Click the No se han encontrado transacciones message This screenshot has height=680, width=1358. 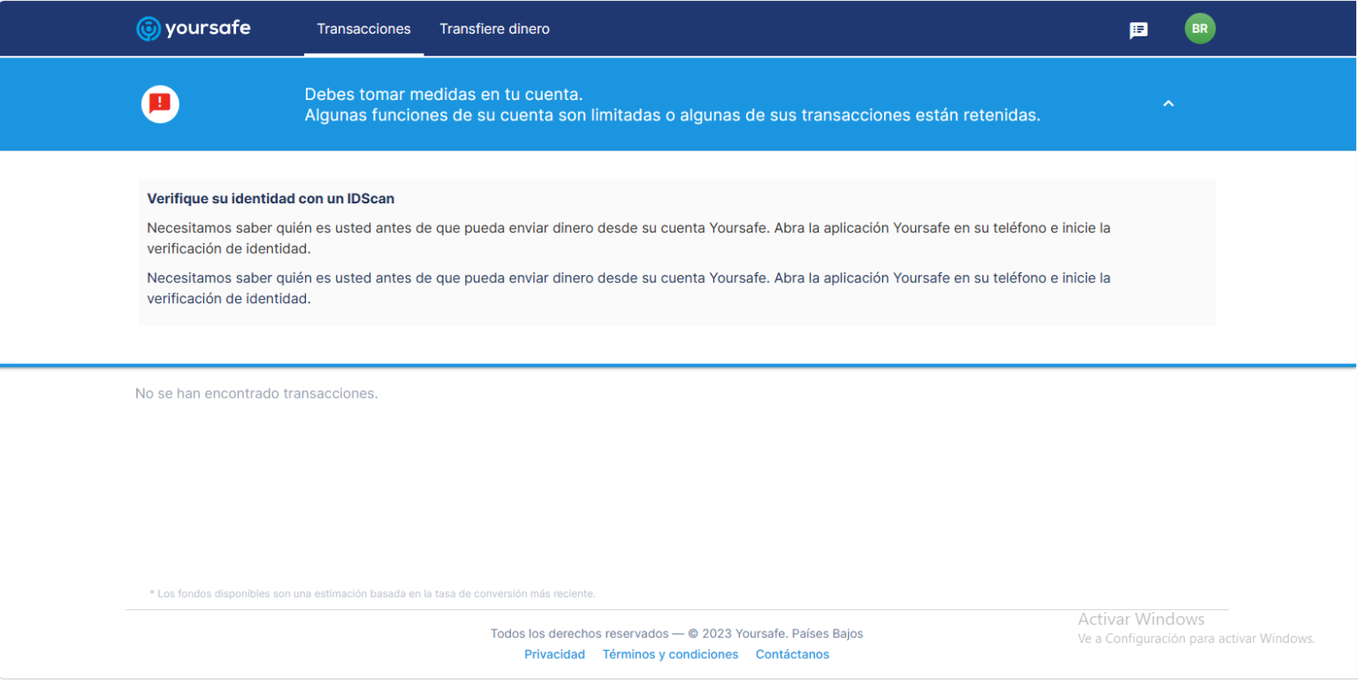[x=256, y=393]
